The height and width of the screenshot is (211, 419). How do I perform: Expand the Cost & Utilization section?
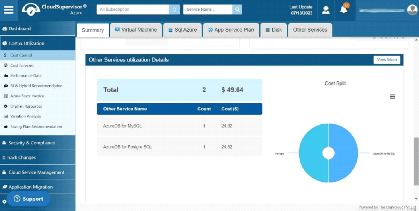(38, 43)
